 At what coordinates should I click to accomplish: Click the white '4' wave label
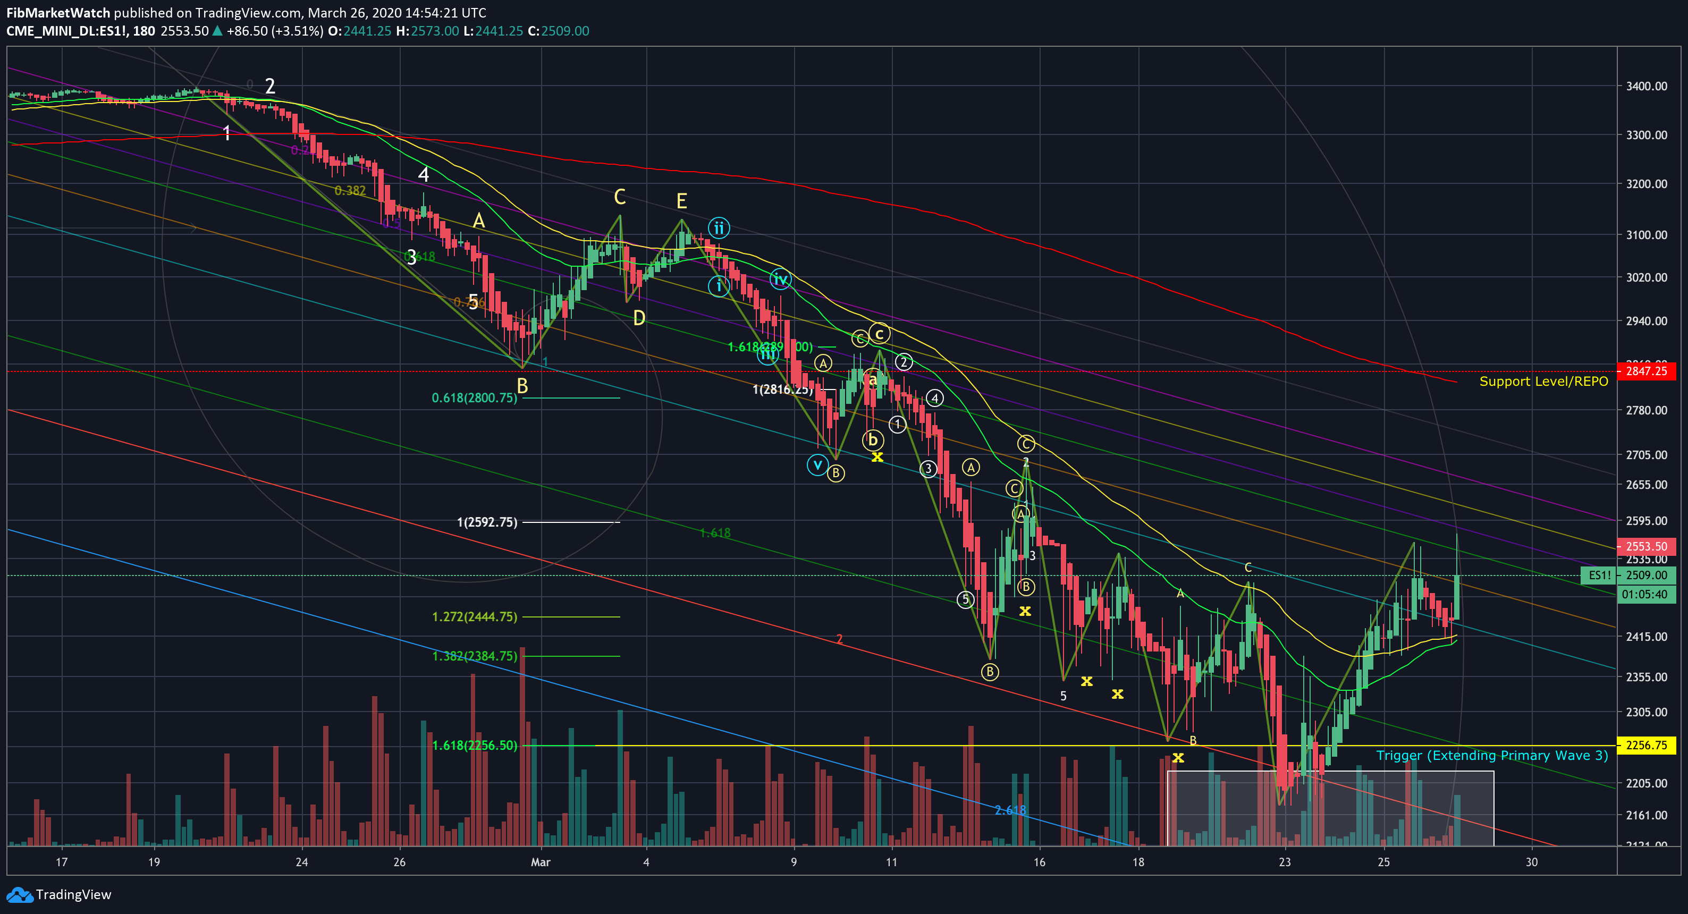click(423, 175)
